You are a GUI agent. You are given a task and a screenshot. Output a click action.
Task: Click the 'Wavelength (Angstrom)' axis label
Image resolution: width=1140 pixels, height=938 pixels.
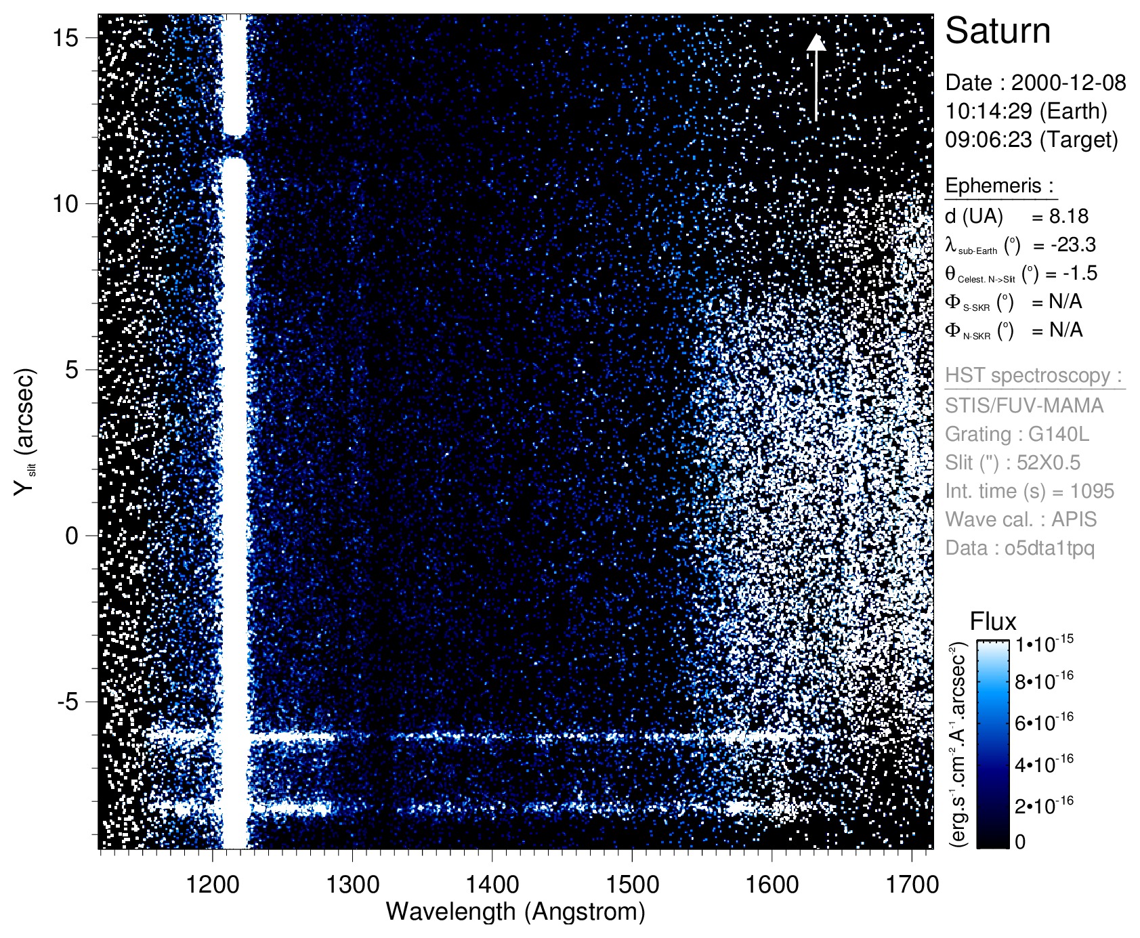click(x=515, y=912)
